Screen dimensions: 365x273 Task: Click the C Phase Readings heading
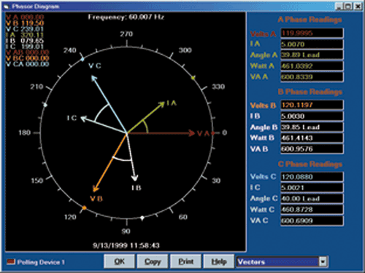click(310, 164)
